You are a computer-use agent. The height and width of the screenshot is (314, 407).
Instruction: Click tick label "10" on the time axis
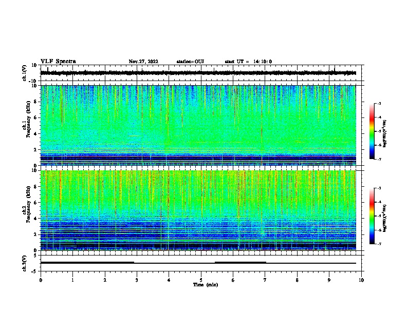pos(361,280)
